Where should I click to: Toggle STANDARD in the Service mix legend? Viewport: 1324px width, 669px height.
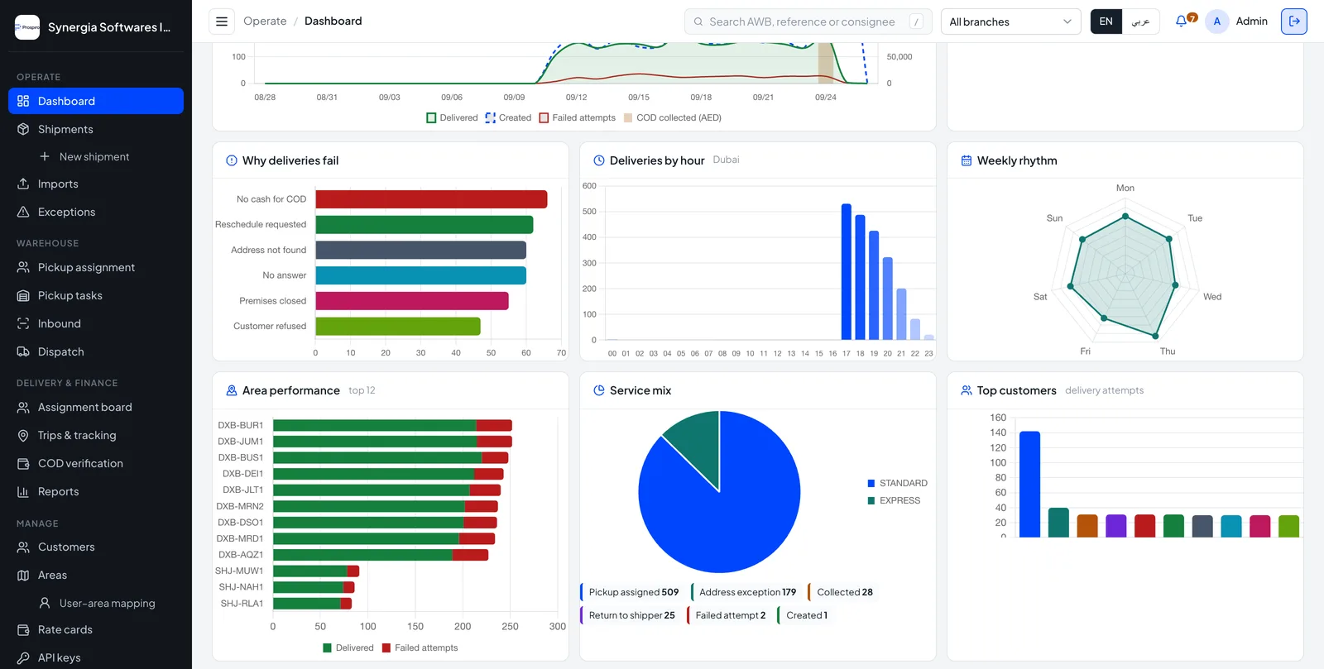[897, 483]
